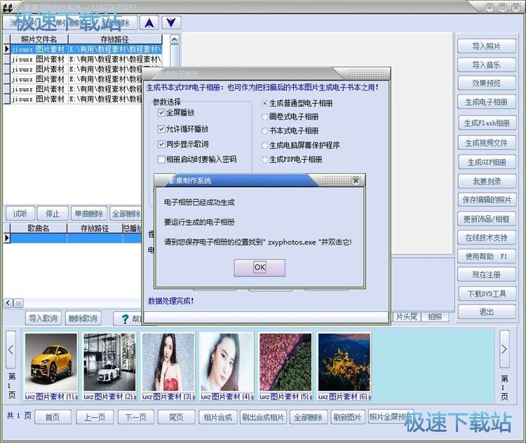Select 画卷式电子相册 radio option

click(265, 117)
